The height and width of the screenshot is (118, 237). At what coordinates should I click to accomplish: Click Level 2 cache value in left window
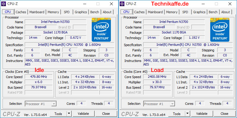tap(85, 87)
